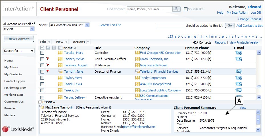
Task: Click contact card icon beside Taylor, Merri
Action: point(60,78)
